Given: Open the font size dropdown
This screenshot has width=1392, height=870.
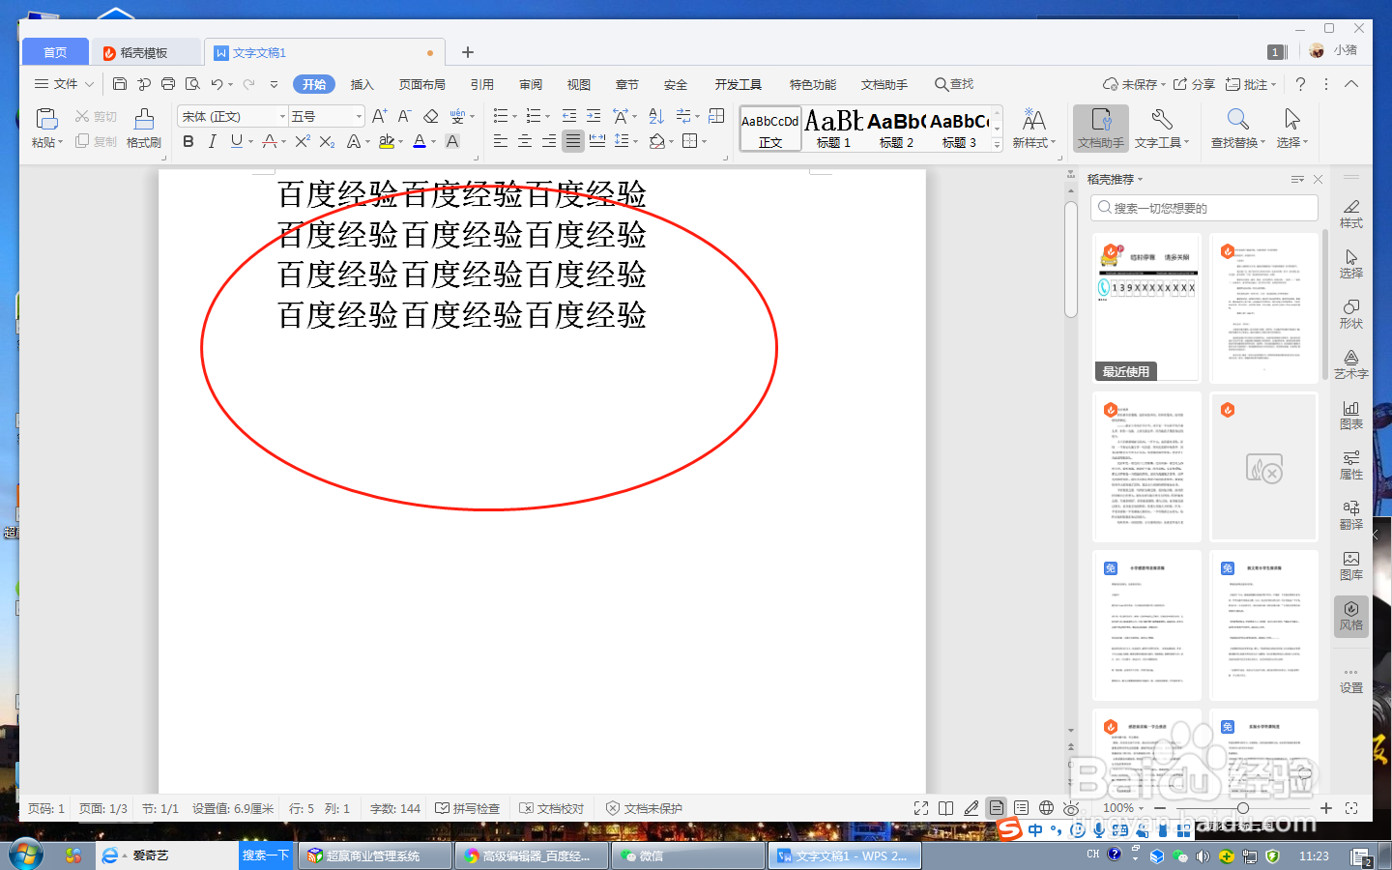Looking at the screenshot, I should click(x=359, y=116).
